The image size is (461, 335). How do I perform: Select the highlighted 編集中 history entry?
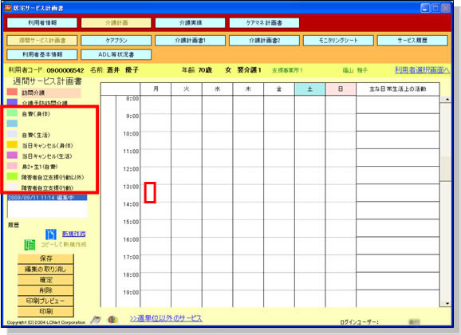point(47,198)
